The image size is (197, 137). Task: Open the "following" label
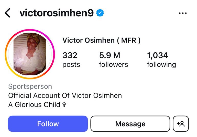pos(161,64)
